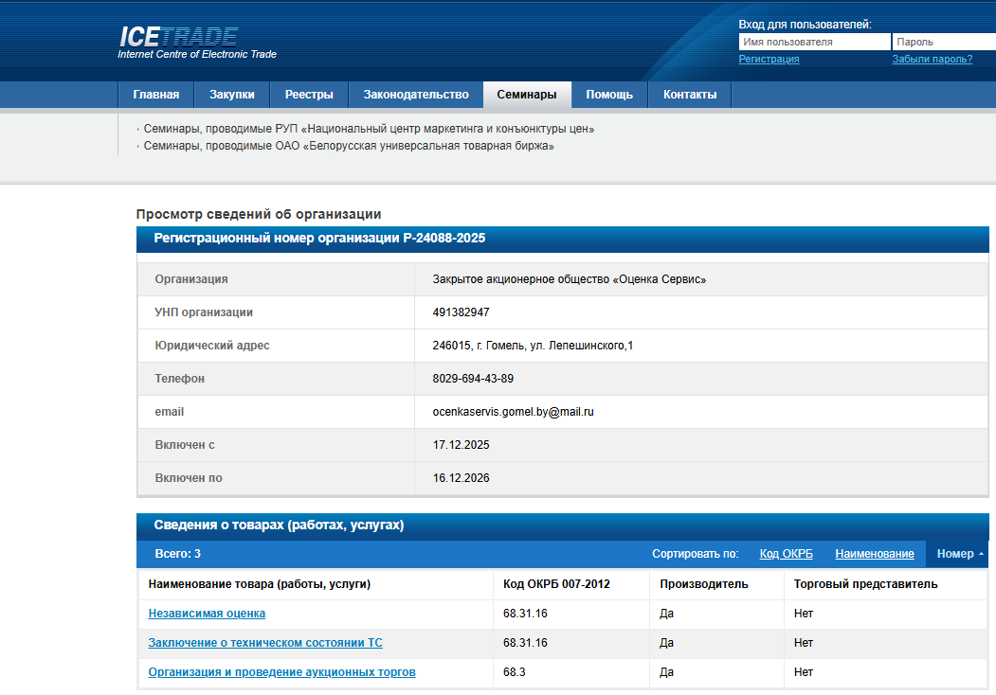Open the Главная menu tab
Viewport: 996px width, 695px height.
click(155, 95)
